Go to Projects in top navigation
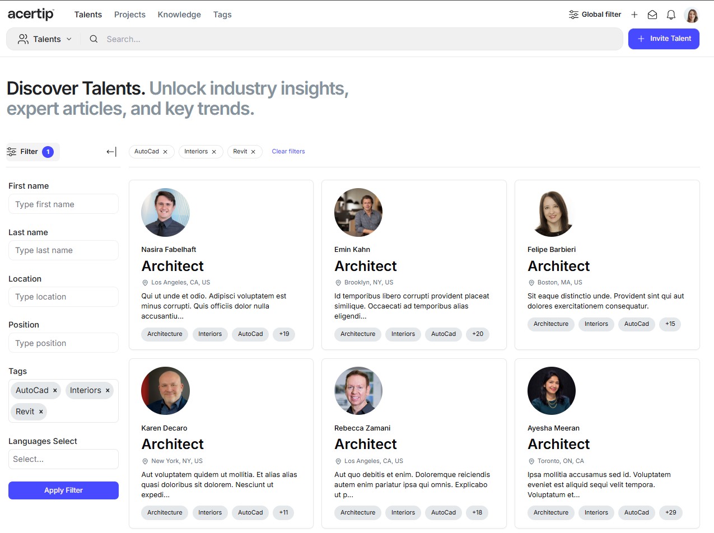The height and width of the screenshot is (533, 714). pos(130,15)
